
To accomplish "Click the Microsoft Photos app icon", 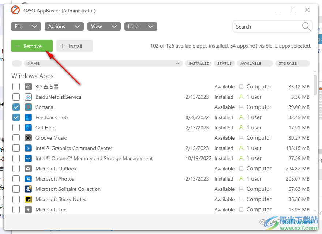I will 28,179.
